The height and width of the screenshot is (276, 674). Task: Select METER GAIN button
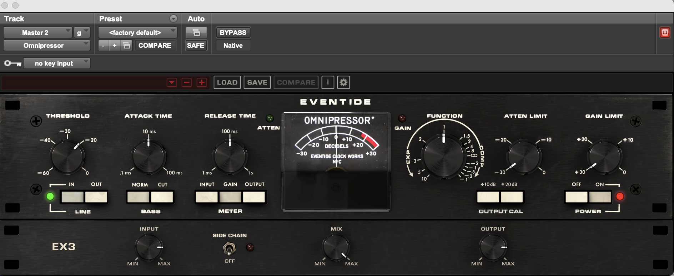230,197
